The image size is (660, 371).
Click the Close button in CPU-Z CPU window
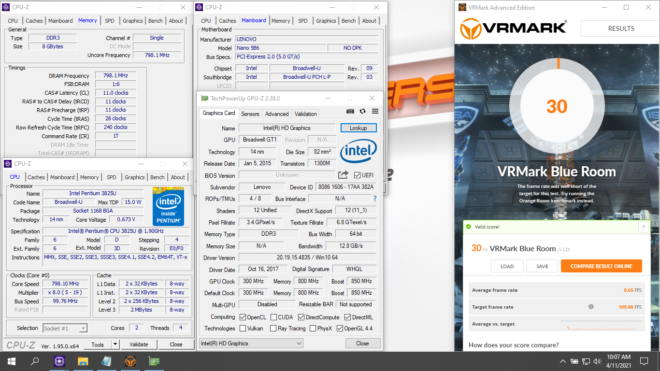pos(176,344)
